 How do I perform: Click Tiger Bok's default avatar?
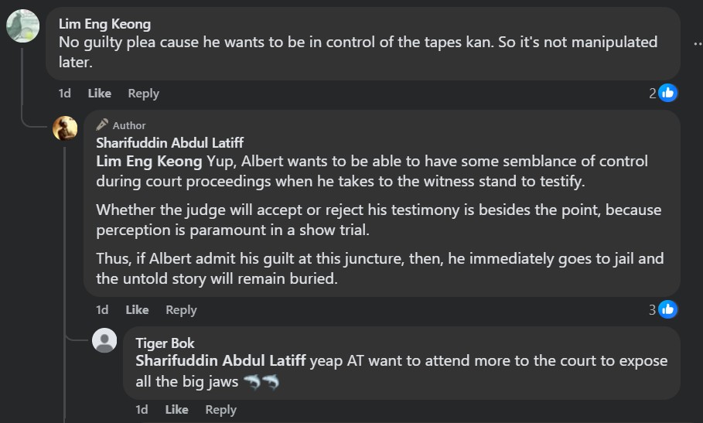tap(104, 340)
